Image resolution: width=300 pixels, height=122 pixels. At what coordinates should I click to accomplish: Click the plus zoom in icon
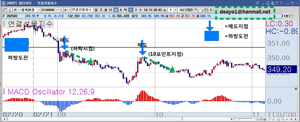[x=291, y=119]
